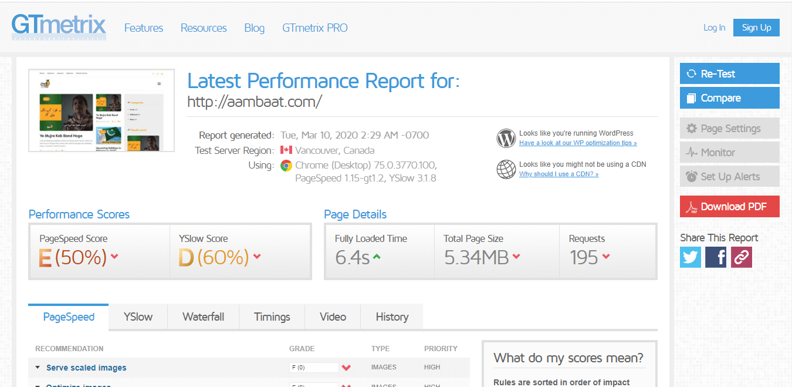This screenshot has height=387, width=792.
Task: Click red chevron beside Serve scaled images grade
Action: (x=346, y=368)
